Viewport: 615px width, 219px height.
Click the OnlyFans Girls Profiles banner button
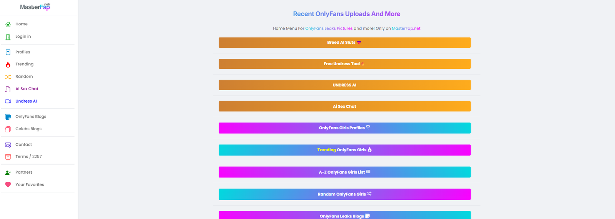click(x=344, y=128)
